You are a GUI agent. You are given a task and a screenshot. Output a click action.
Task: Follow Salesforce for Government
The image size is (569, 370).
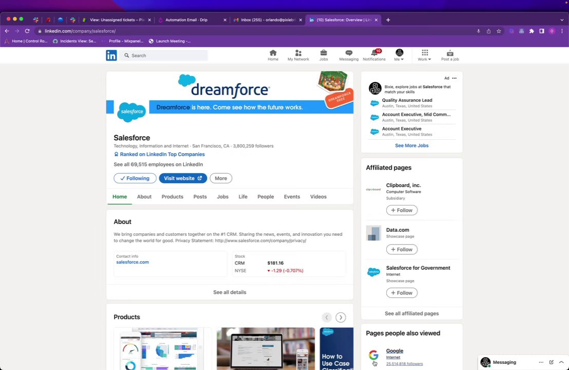point(402,292)
